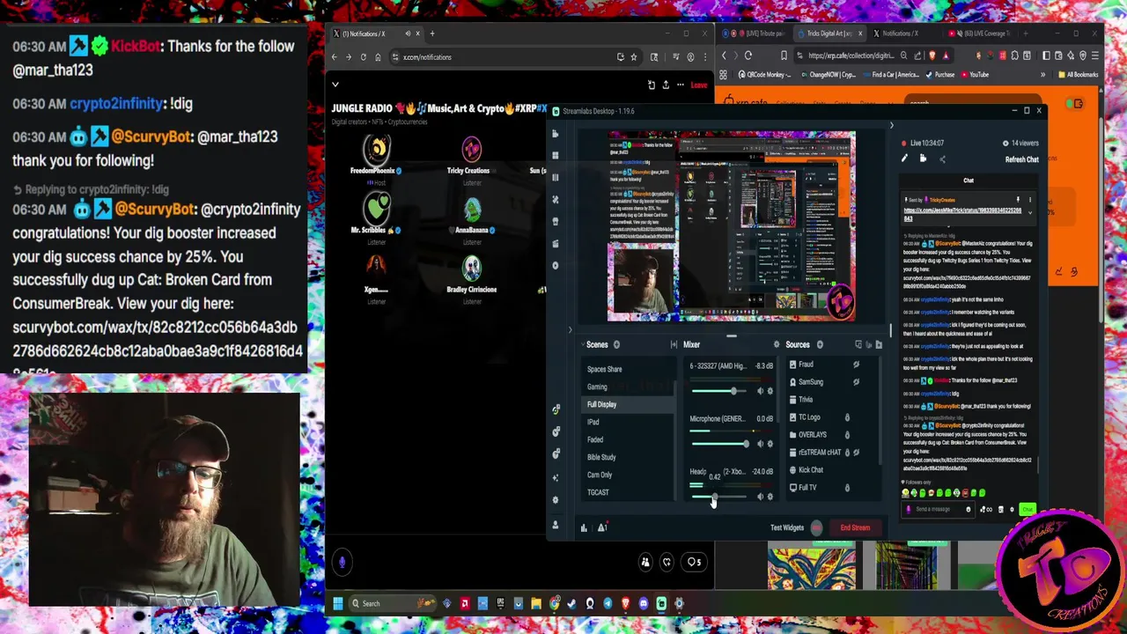Screen dimensions: 1127x634
Task: Open settings gear for 6-32S327 audio
Action: (770, 391)
